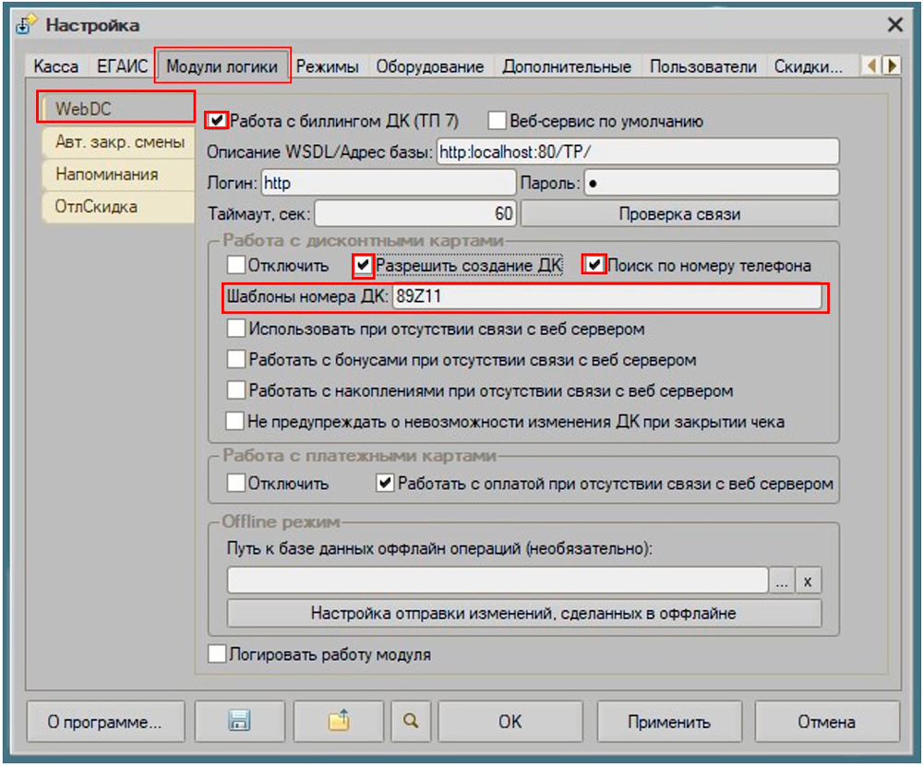Focus the Таймаут, сек input field
923x766 pixels.
[415, 214]
